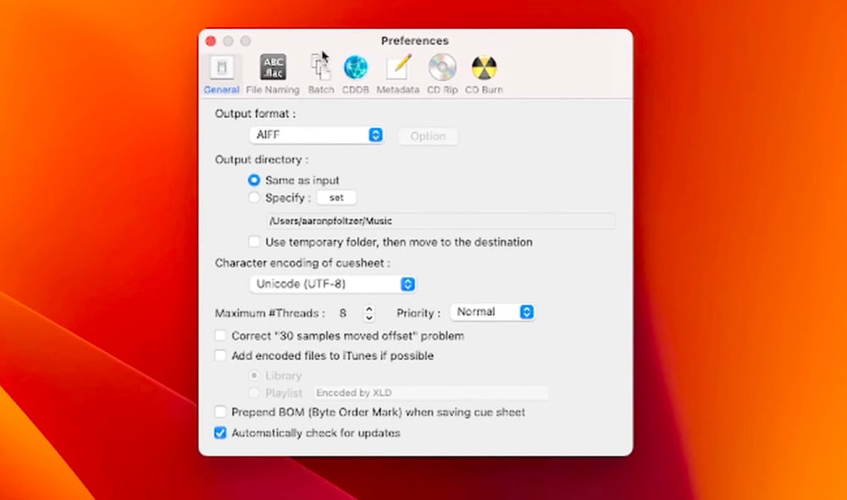Toggle Correct 30 samples moved offset checkbox
This screenshot has width=847, height=500.
220,336
